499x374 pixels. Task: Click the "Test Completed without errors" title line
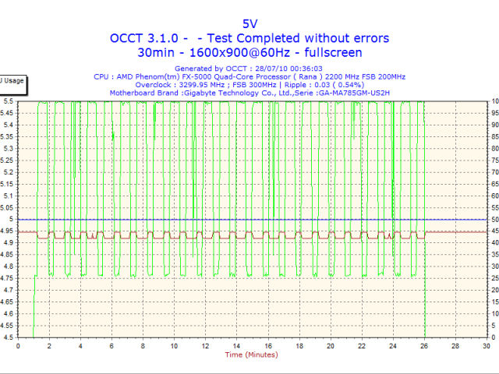tap(249, 38)
